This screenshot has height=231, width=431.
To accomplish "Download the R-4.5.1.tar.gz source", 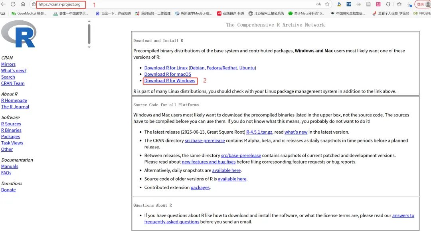I will (x=259, y=132).
